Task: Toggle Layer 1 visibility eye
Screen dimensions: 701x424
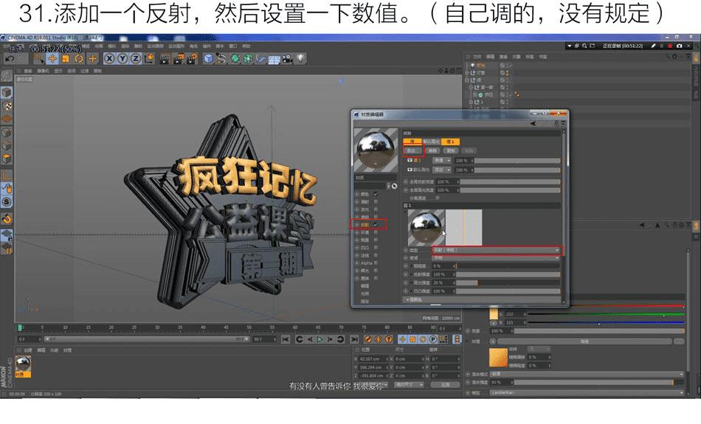Action: (410, 160)
